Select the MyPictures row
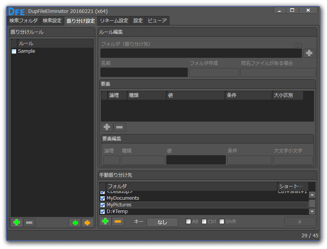Image resolution: width=327 pixels, height=249 pixels. tap(204, 205)
